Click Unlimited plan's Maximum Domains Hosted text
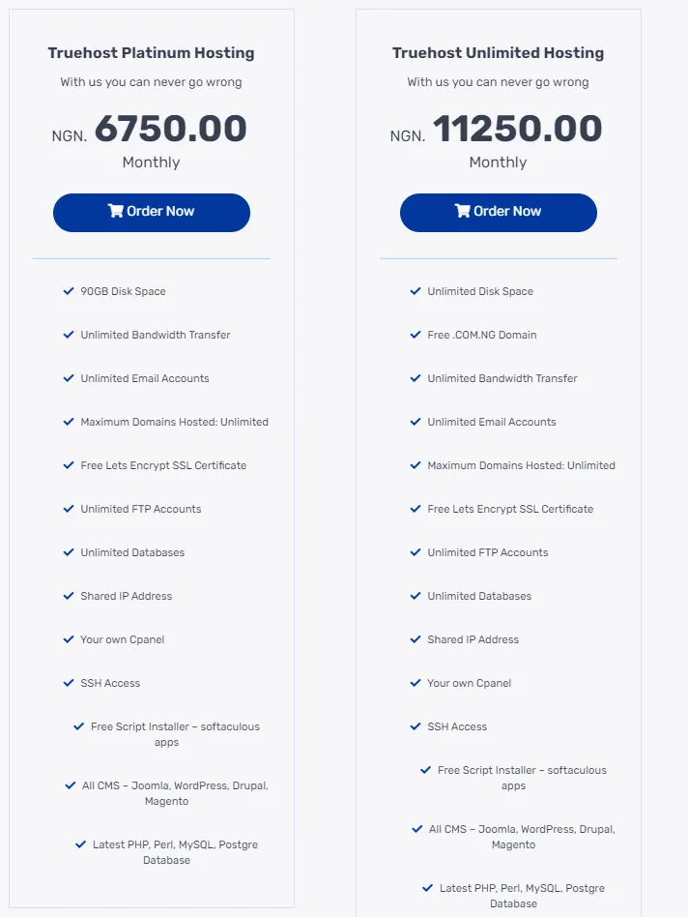Screen dimensions: 688x917 click(522, 465)
